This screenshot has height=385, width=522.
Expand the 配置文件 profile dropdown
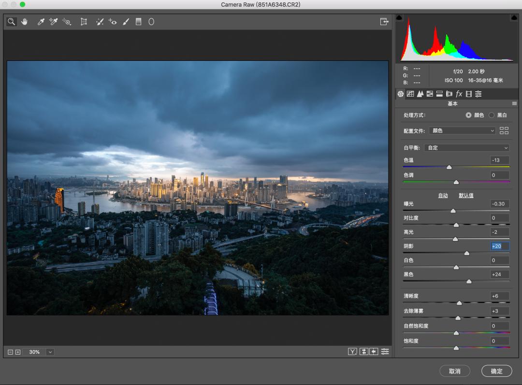click(x=463, y=130)
